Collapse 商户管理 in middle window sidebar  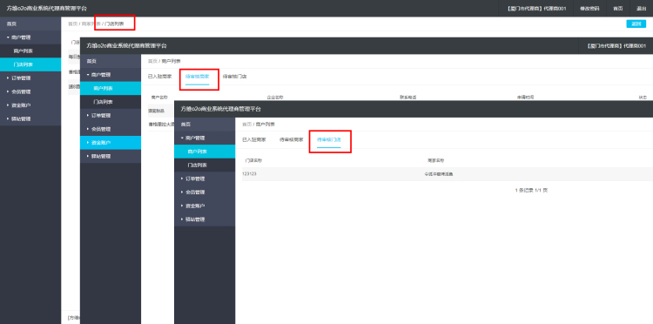(x=111, y=75)
